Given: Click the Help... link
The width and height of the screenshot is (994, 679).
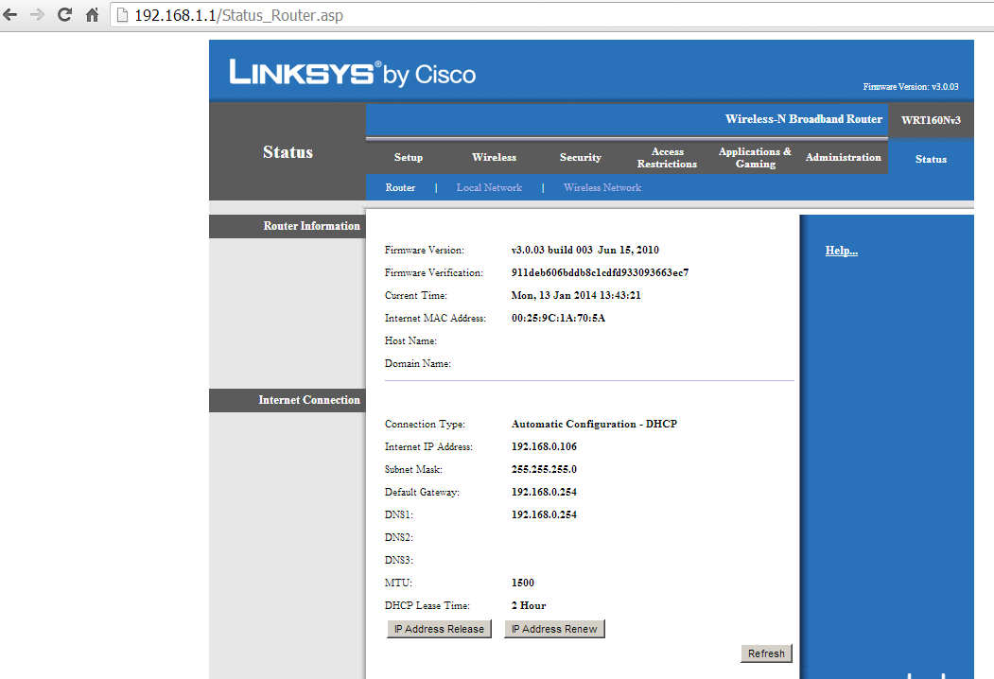Looking at the screenshot, I should point(842,251).
